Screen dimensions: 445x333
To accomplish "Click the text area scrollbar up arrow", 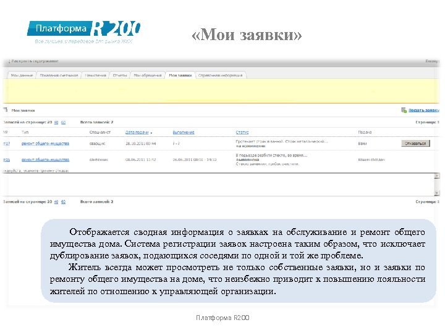I will (437, 176).
